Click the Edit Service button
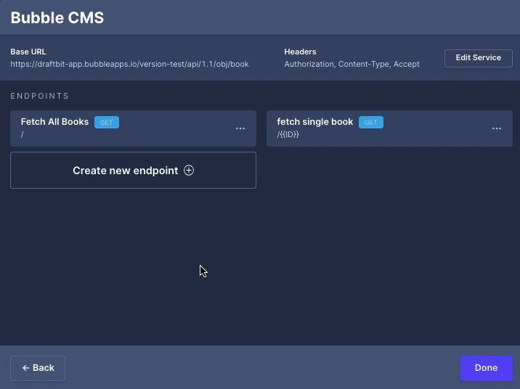This screenshot has height=389, width=520. pos(478,58)
